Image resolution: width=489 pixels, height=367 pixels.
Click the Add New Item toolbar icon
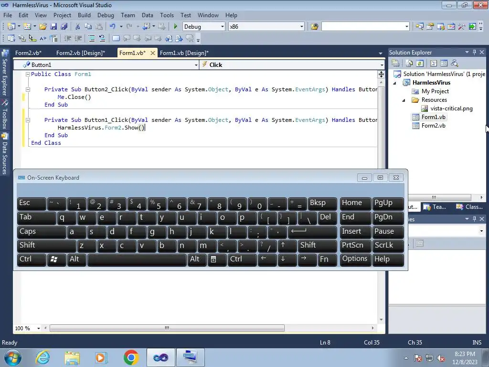click(27, 27)
